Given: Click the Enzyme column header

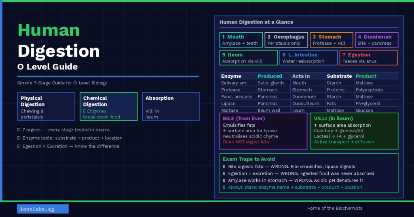Looking at the screenshot, I should point(231,76).
